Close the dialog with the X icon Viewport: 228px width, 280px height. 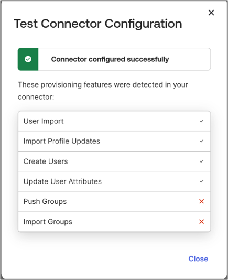211,13
